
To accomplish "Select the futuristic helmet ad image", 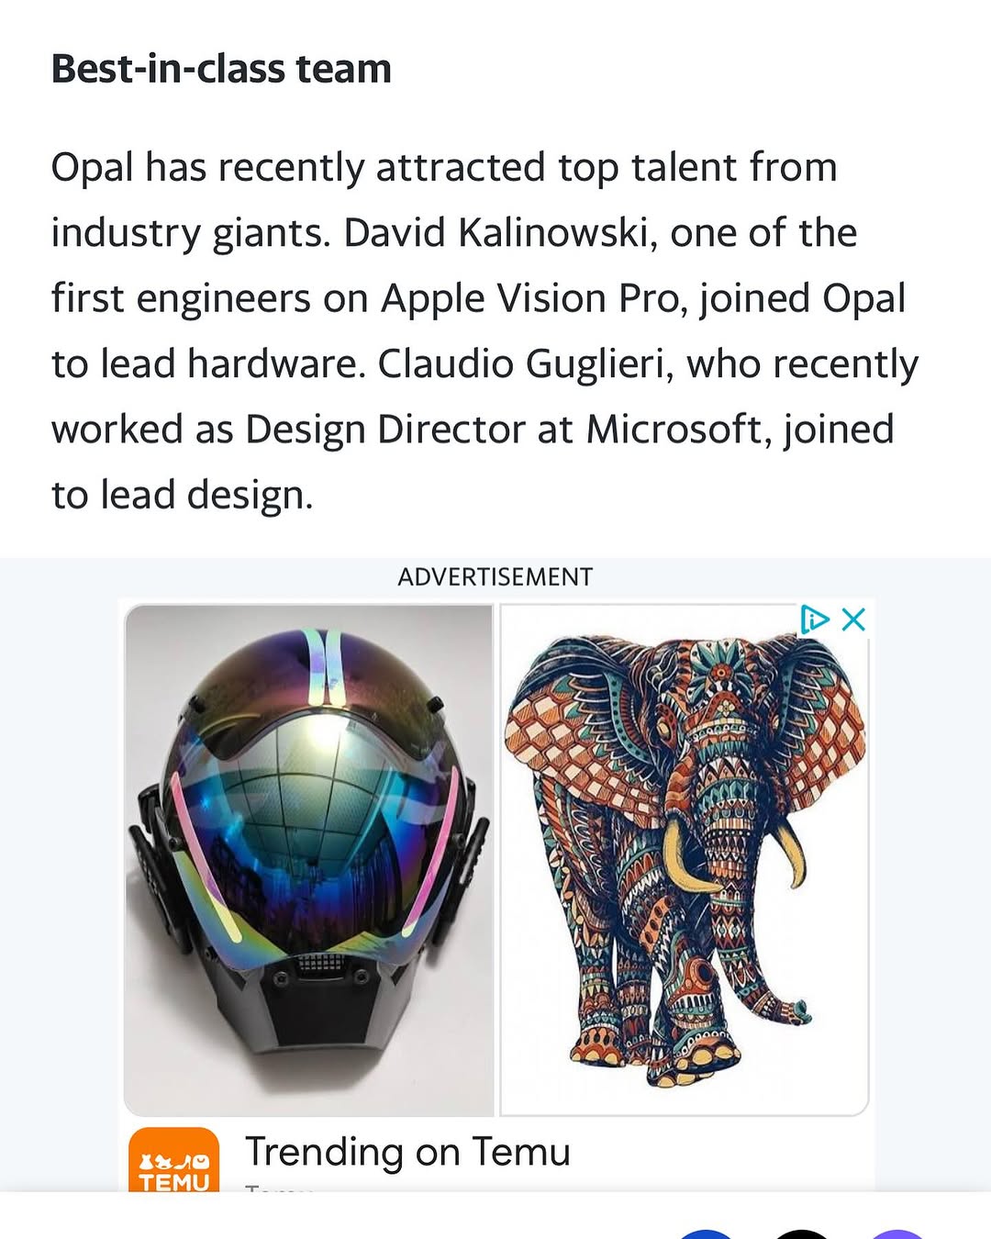I will tap(312, 854).
